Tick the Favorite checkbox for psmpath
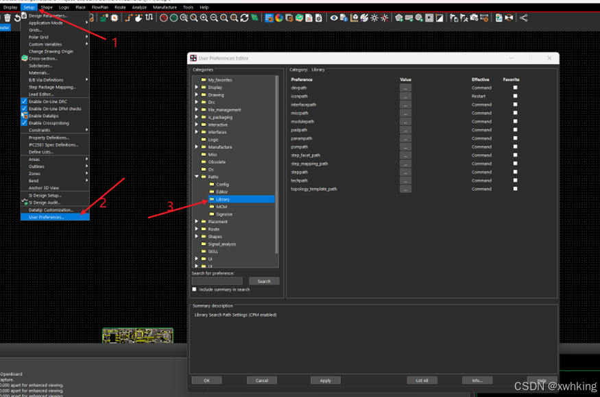The height and width of the screenshot is (397, 600). click(x=515, y=146)
